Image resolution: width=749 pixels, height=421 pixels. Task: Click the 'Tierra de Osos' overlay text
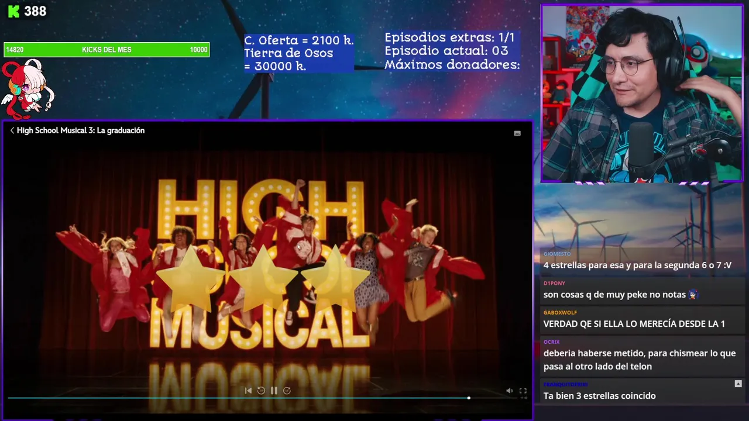[x=288, y=53]
